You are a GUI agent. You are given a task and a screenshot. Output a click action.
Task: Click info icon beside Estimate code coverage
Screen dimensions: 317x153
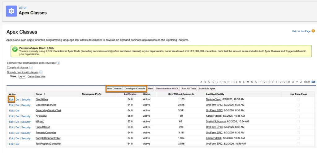click(x=58, y=63)
